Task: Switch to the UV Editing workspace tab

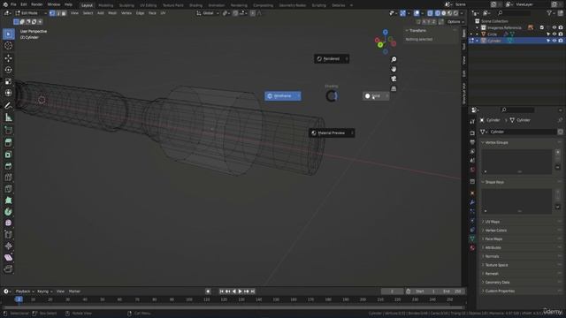Action: point(149,5)
